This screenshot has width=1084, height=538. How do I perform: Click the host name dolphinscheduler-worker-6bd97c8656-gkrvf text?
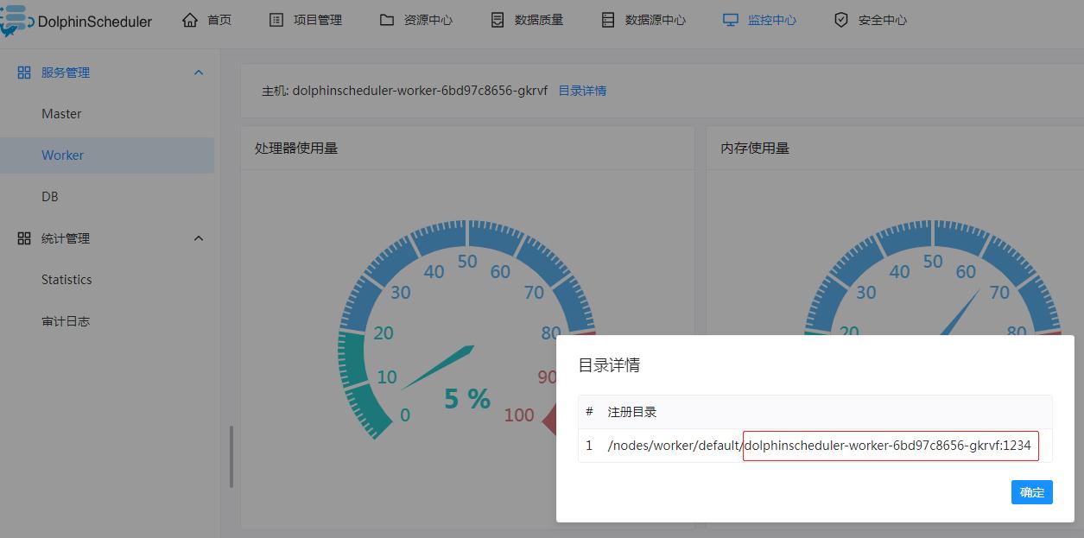coord(420,91)
